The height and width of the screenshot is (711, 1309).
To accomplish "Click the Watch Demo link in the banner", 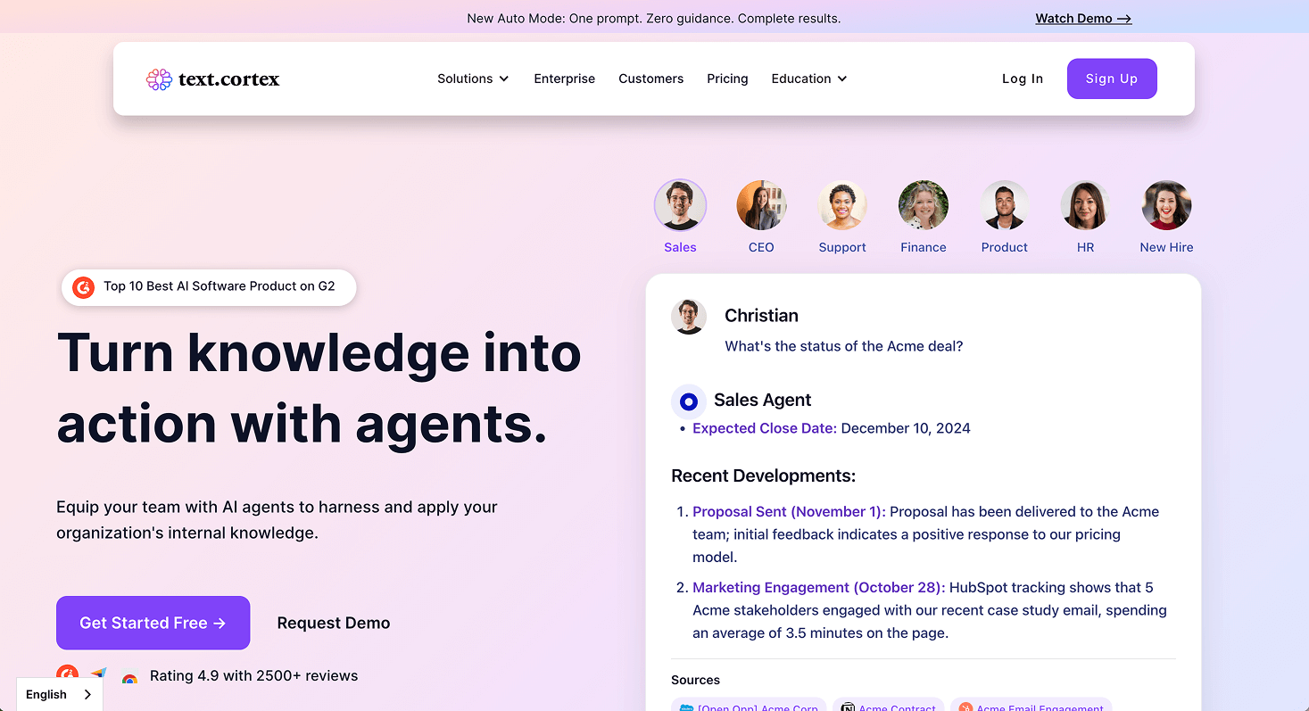I will coord(1083,18).
